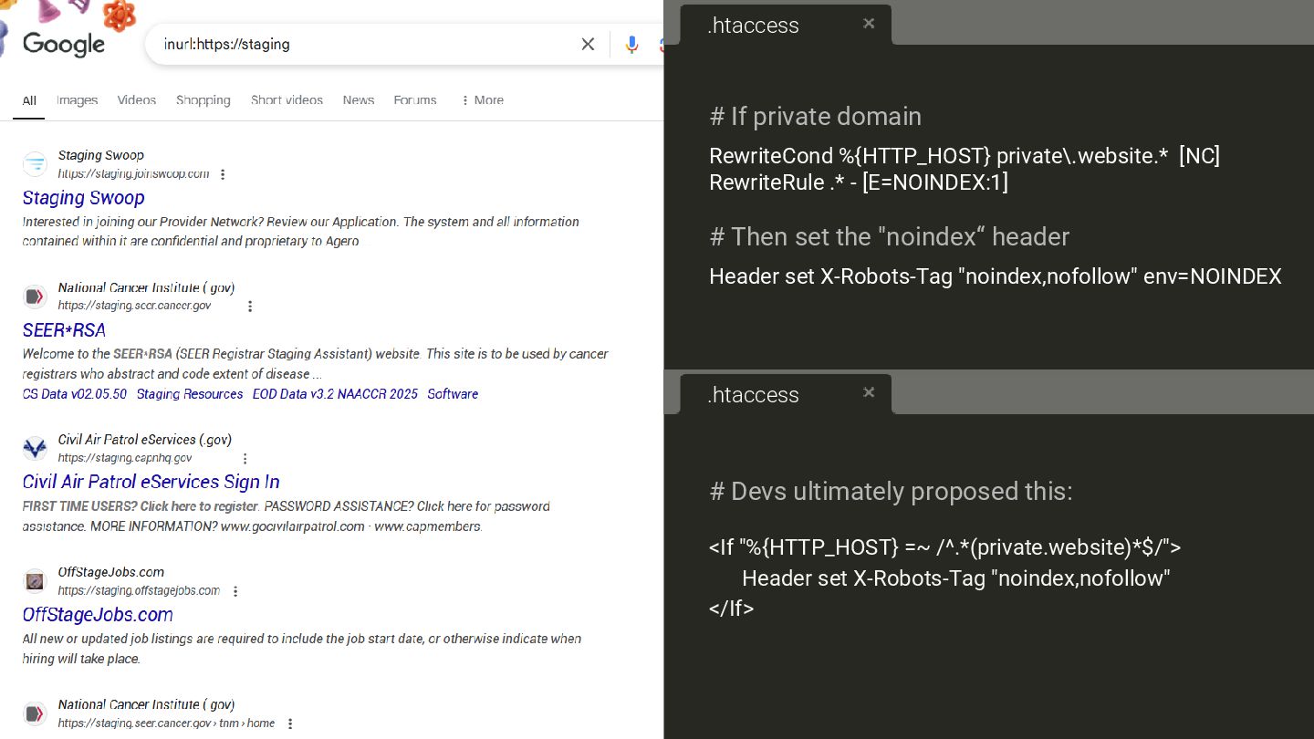Open Civil Air Patrol eServices Sign In link

[x=151, y=482]
